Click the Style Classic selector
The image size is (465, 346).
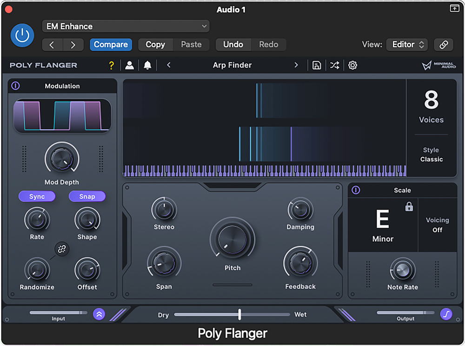tap(431, 155)
